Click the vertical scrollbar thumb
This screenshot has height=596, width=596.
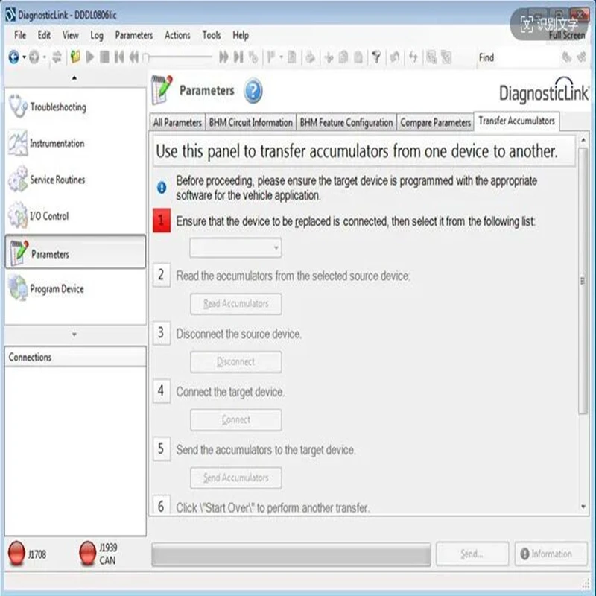tap(583, 282)
